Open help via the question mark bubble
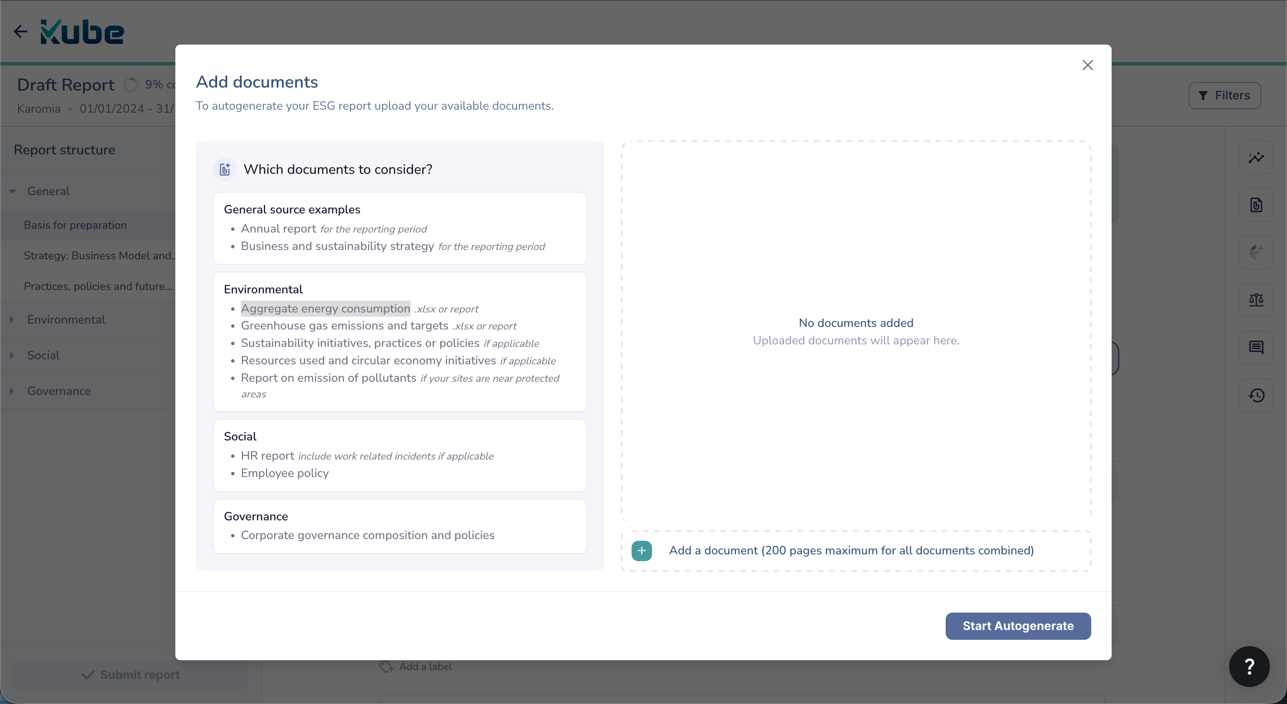Image resolution: width=1287 pixels, height=704 pixels. [1249, 666]
